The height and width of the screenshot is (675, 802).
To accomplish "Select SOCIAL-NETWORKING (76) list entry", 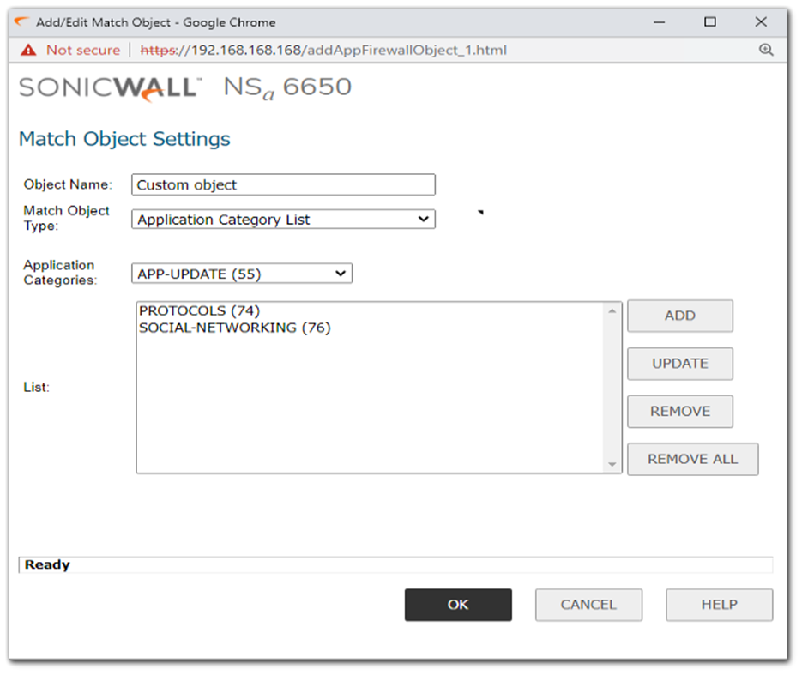I will (x=234, y=328).
